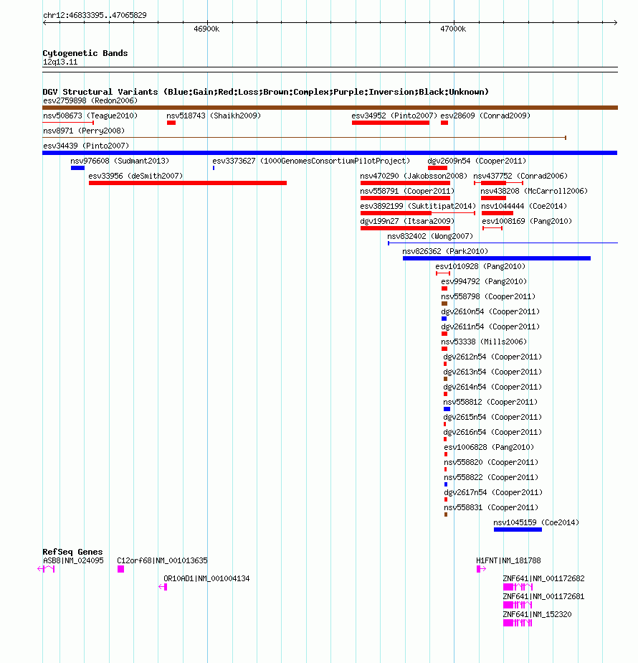This screenshot has height=663, width=638.
Task: Click the nsv976608 (Sudmant2013) blue bar
Action: click(x=77, y=168)
